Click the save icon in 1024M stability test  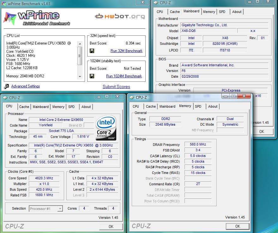[x=92, y=76]
